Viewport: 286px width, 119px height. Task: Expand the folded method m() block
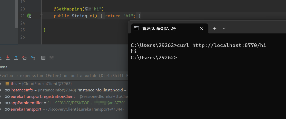41,16
